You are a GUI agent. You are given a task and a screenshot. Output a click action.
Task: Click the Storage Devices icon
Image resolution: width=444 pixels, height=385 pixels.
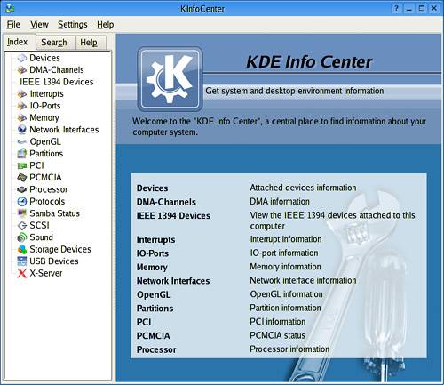[22, 249]
